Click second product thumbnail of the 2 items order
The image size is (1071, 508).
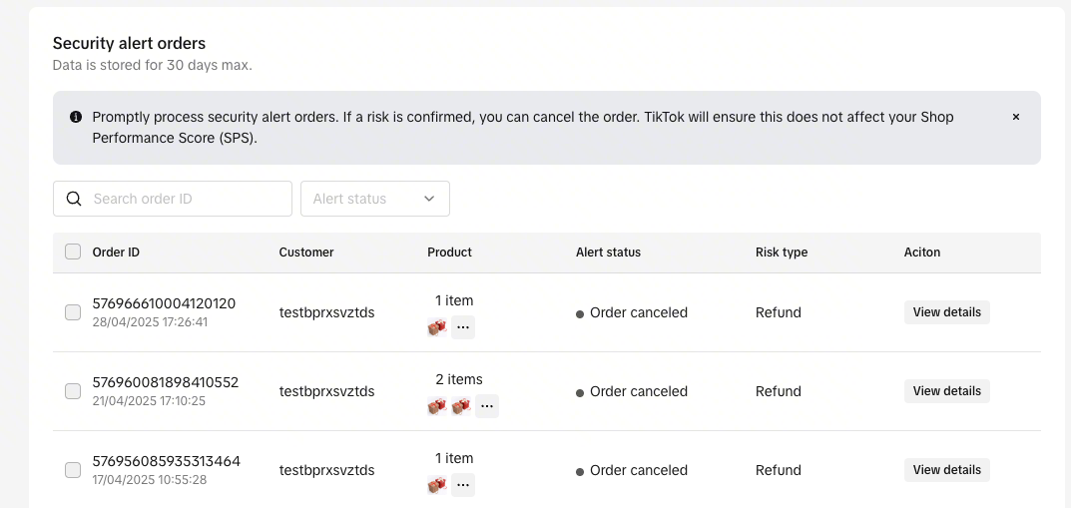pos(460,406)
